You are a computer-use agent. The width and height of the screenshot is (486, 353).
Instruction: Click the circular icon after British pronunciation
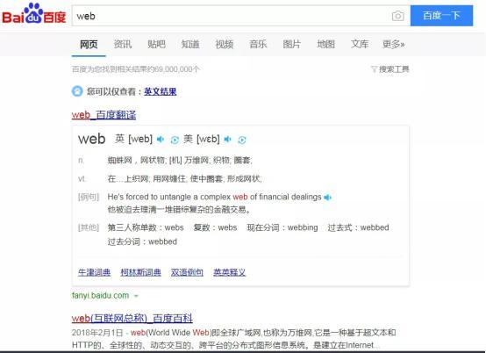pyautogui.click(x=175, y=140)
